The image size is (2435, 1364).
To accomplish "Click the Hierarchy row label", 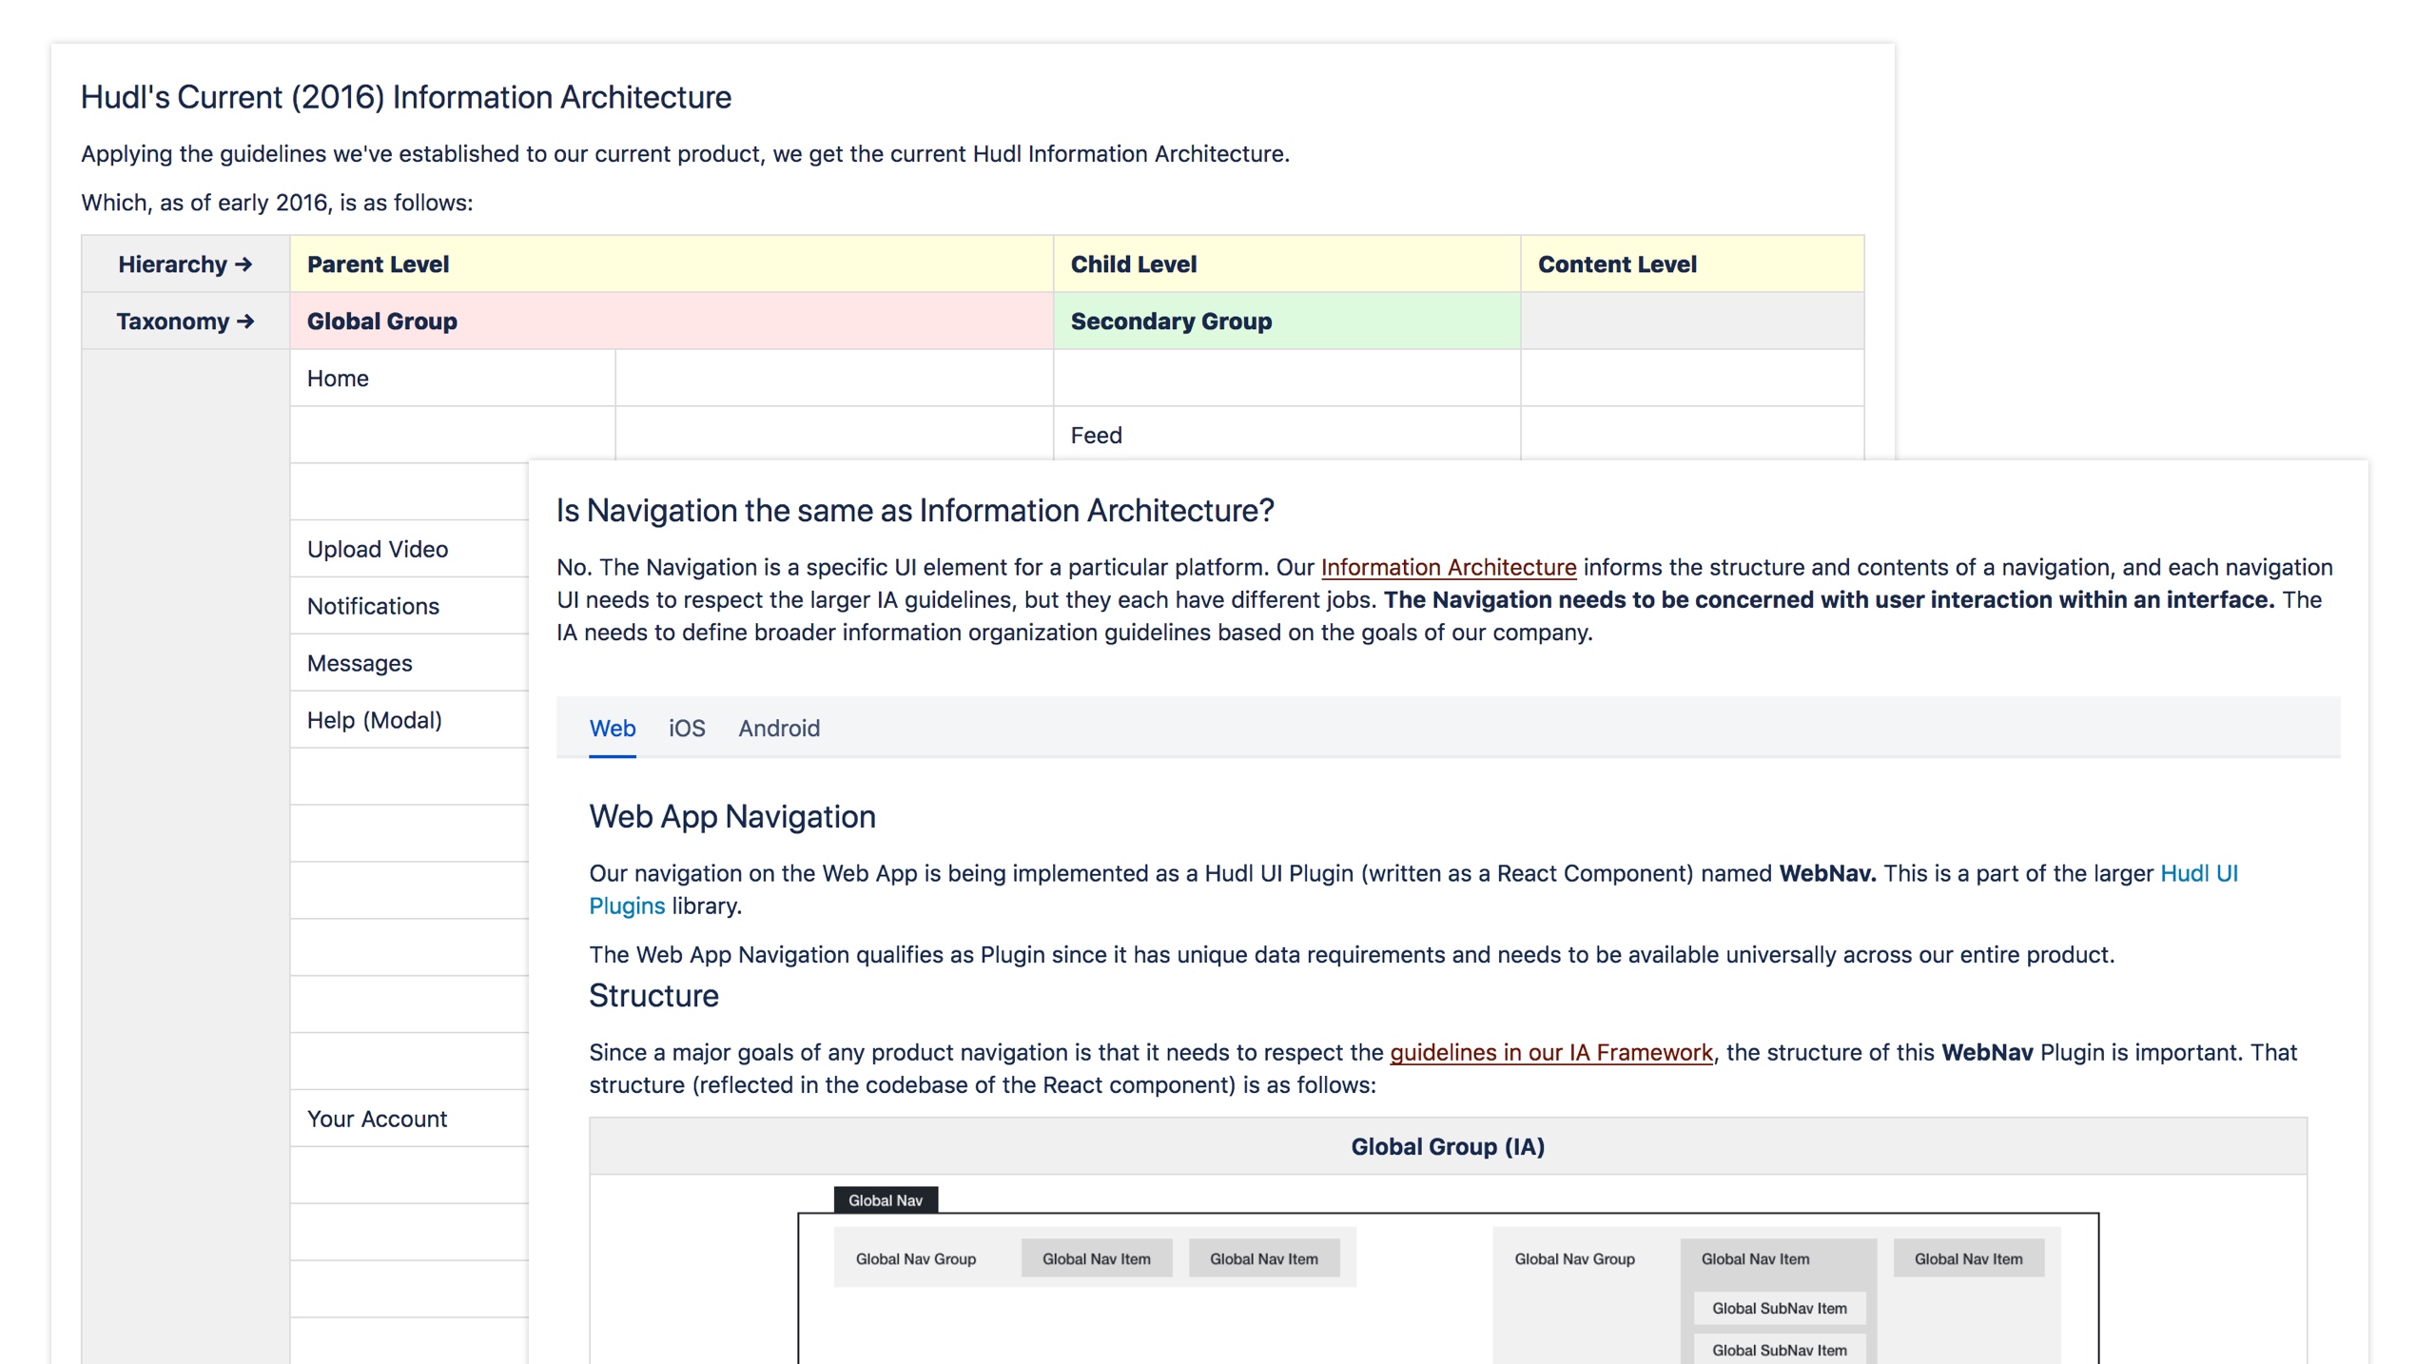I will pos(185,264).
